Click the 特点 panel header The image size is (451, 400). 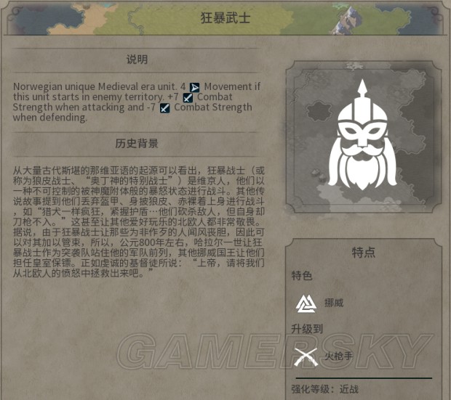(x=364, y=253)
